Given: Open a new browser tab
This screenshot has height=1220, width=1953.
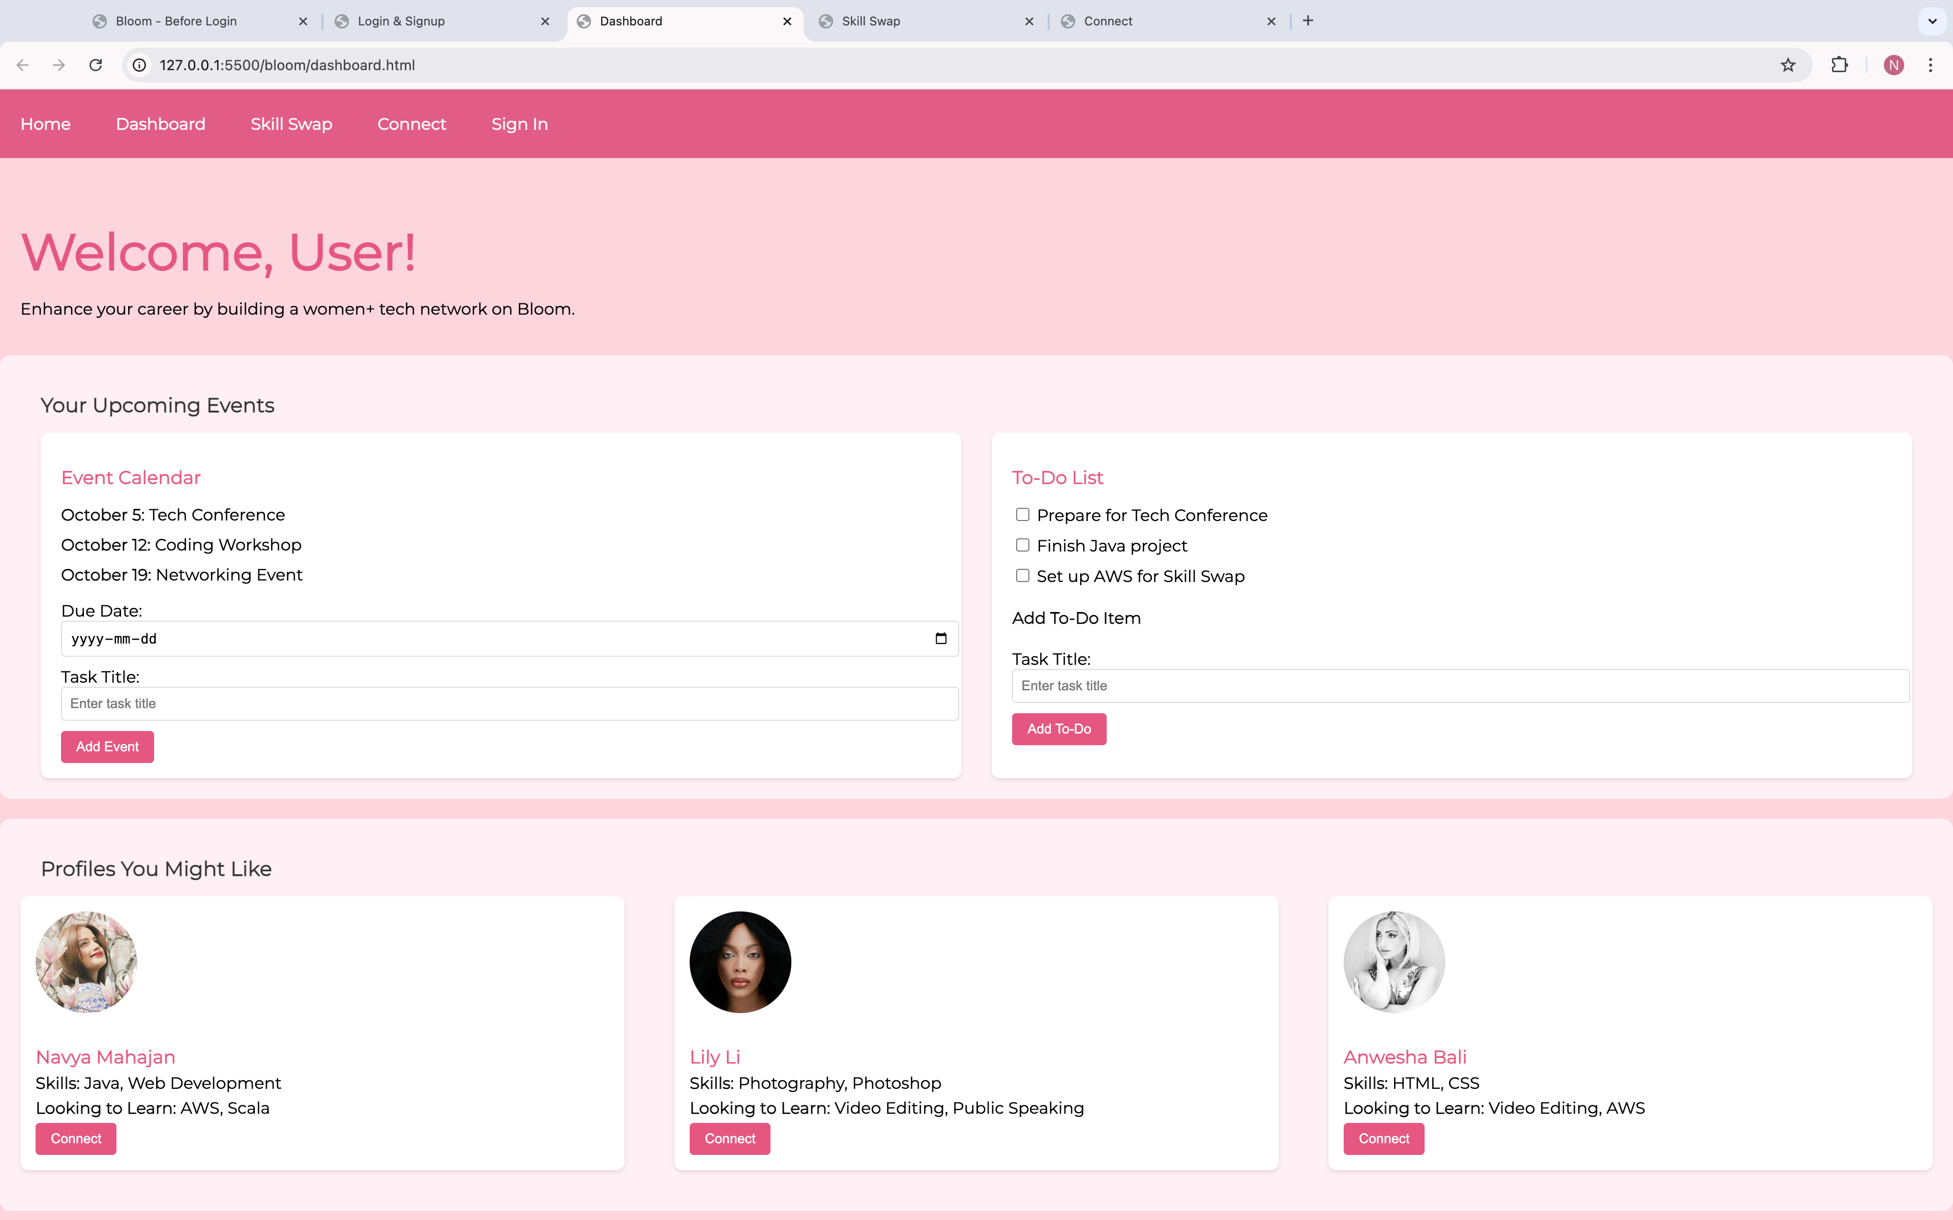Looking at the screenshot, I should (1308, 21).
